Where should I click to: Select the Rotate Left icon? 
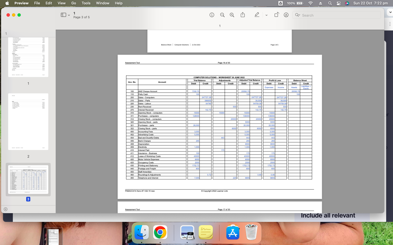click(276, 15)
